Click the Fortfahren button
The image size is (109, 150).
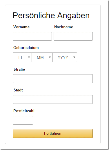(x=53, y=133)
